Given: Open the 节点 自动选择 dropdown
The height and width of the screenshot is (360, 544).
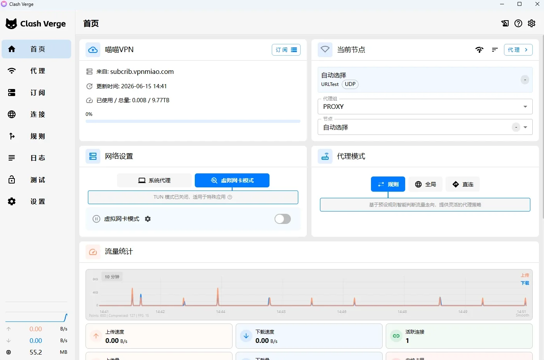Looking at the screenshot, I should (x=425, y=127).
